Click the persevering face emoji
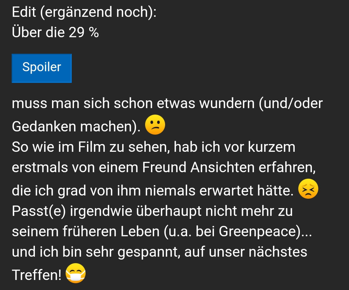Screen dimensions: 349x290 point(308,189)
